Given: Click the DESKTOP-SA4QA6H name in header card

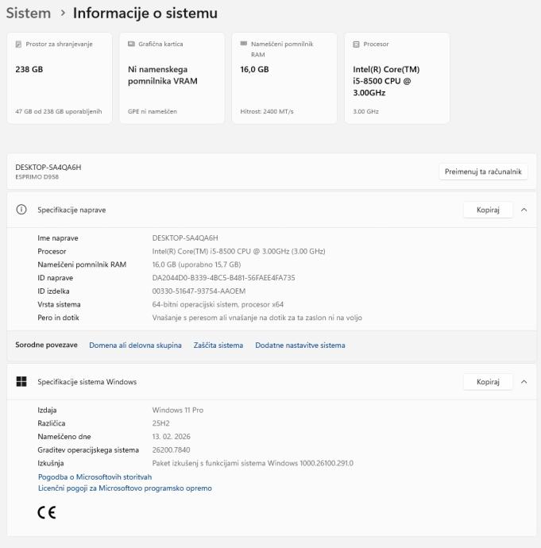Looking at the screenshot, I should click(x=48, y=168).
